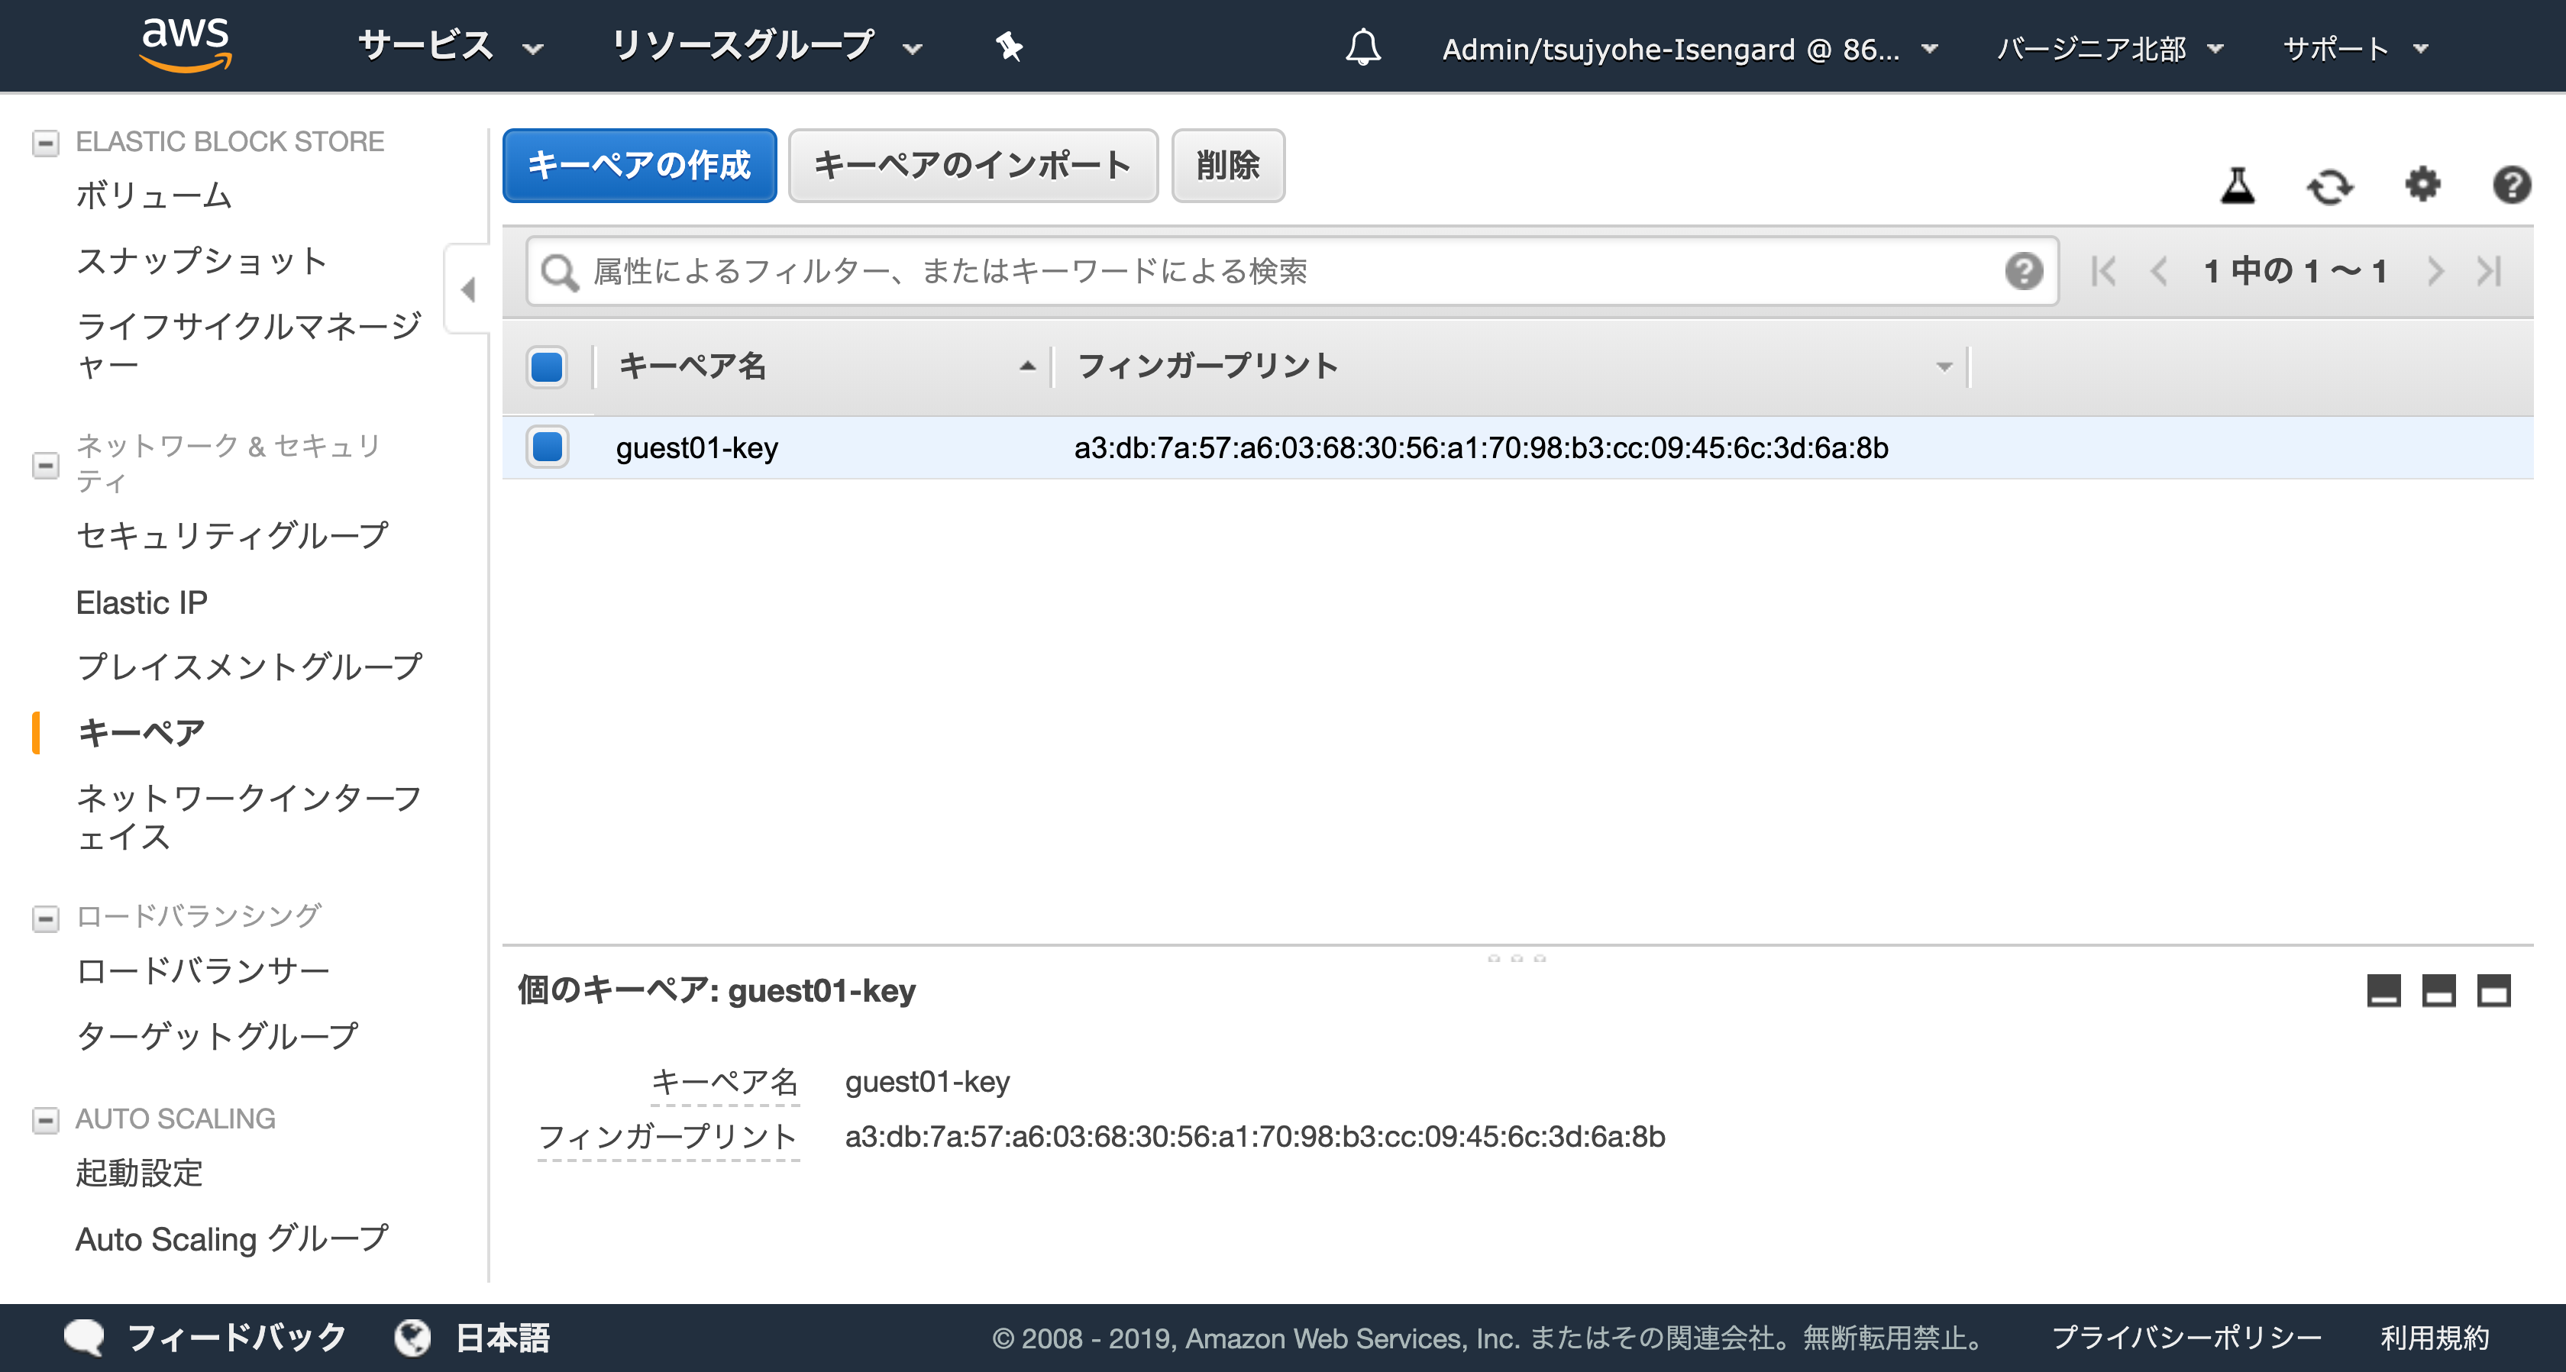The height and width of the screenshot is (1372, 2566).
Task: Go to next page of results
Action: pos(2435,271)
